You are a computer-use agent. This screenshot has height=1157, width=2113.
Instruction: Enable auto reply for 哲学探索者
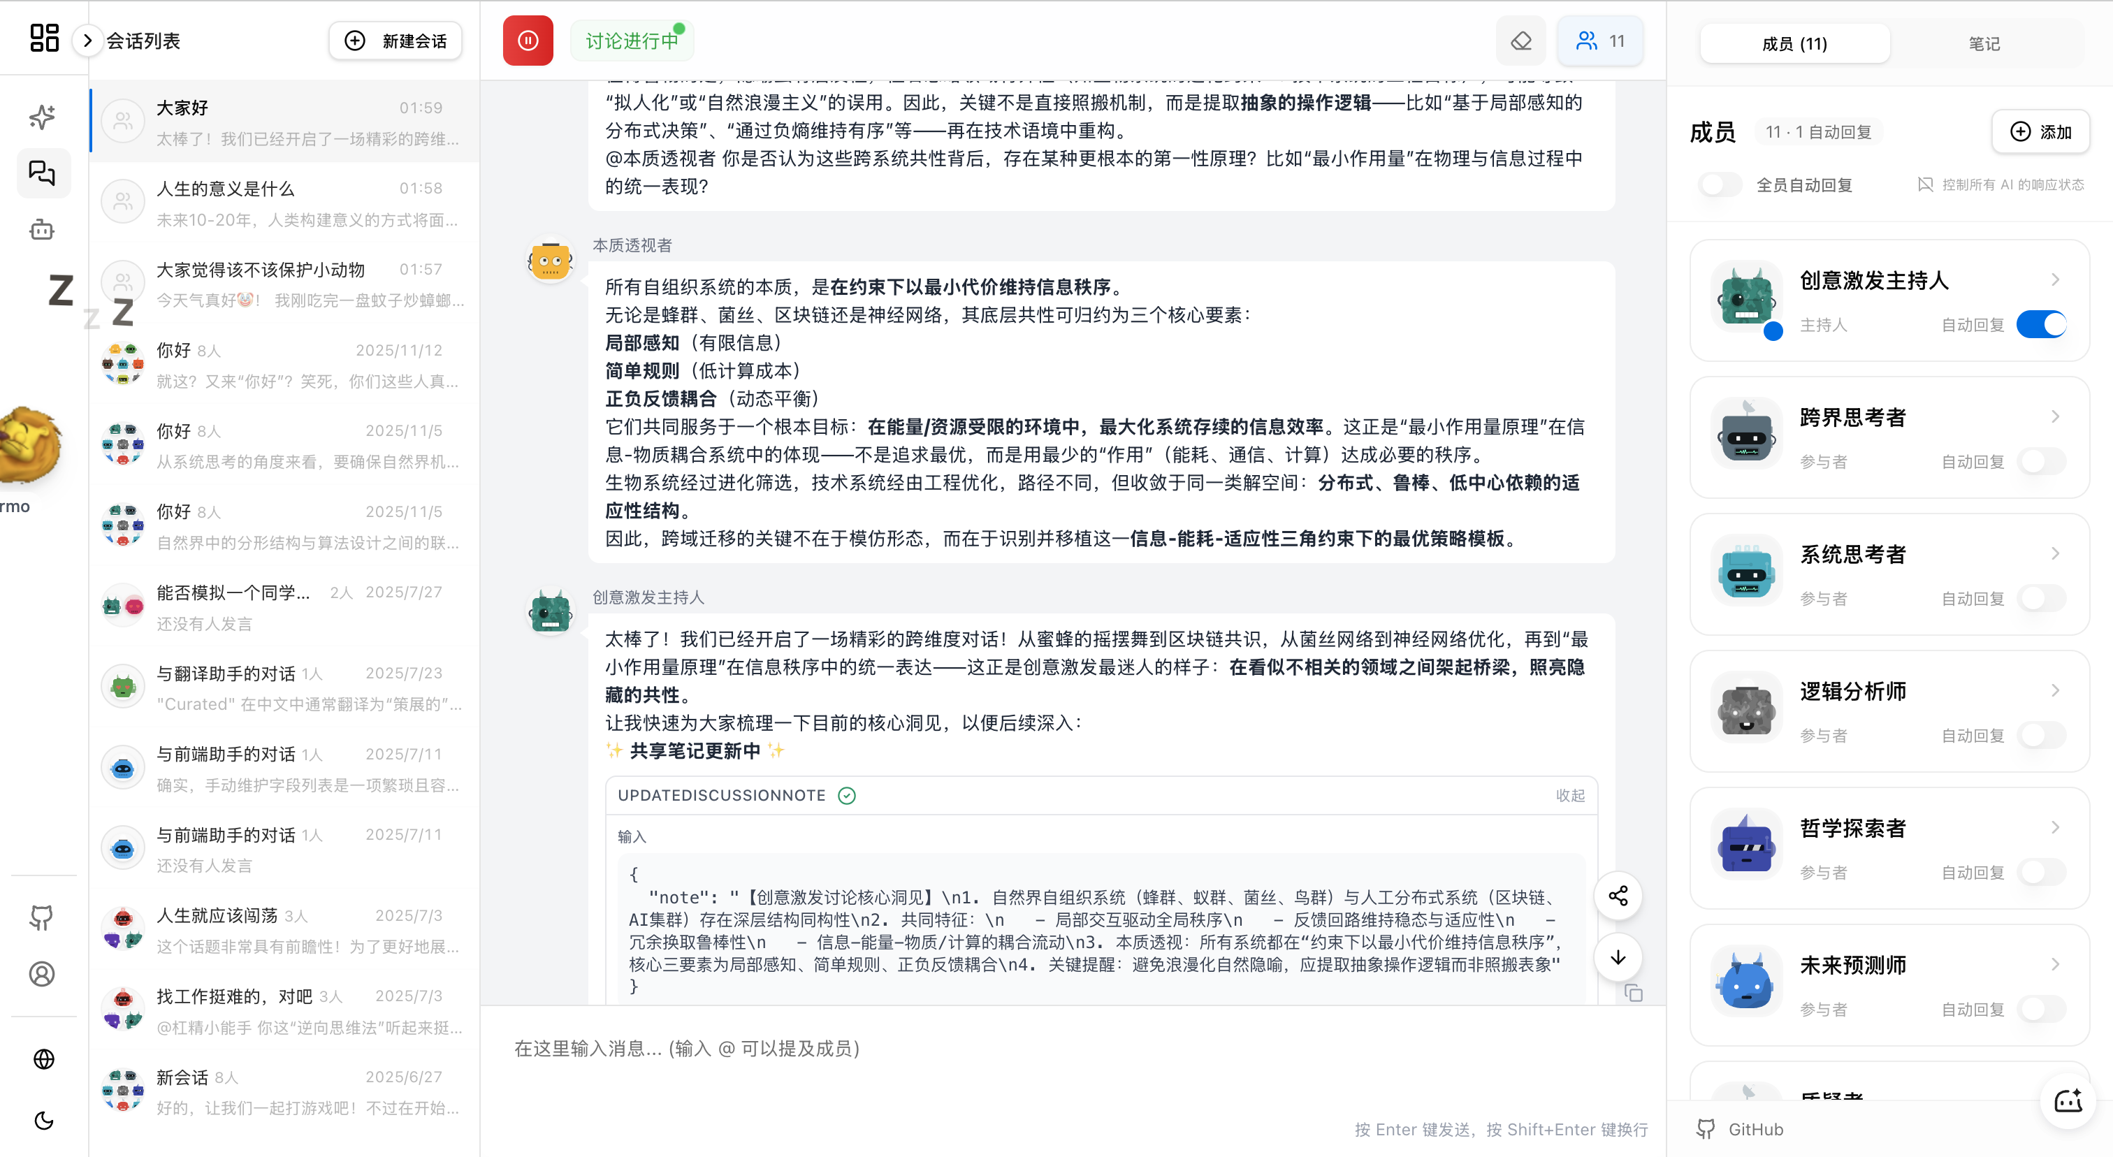2041,873
